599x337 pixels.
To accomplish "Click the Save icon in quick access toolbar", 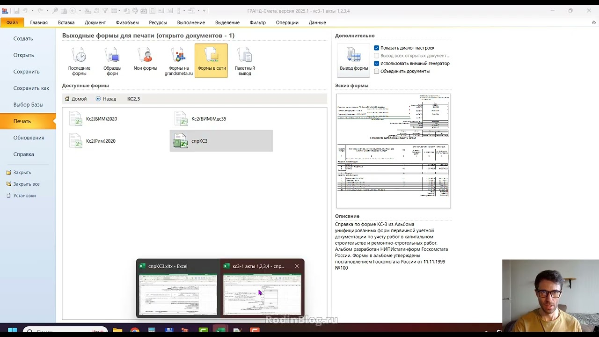I will 16,11.
